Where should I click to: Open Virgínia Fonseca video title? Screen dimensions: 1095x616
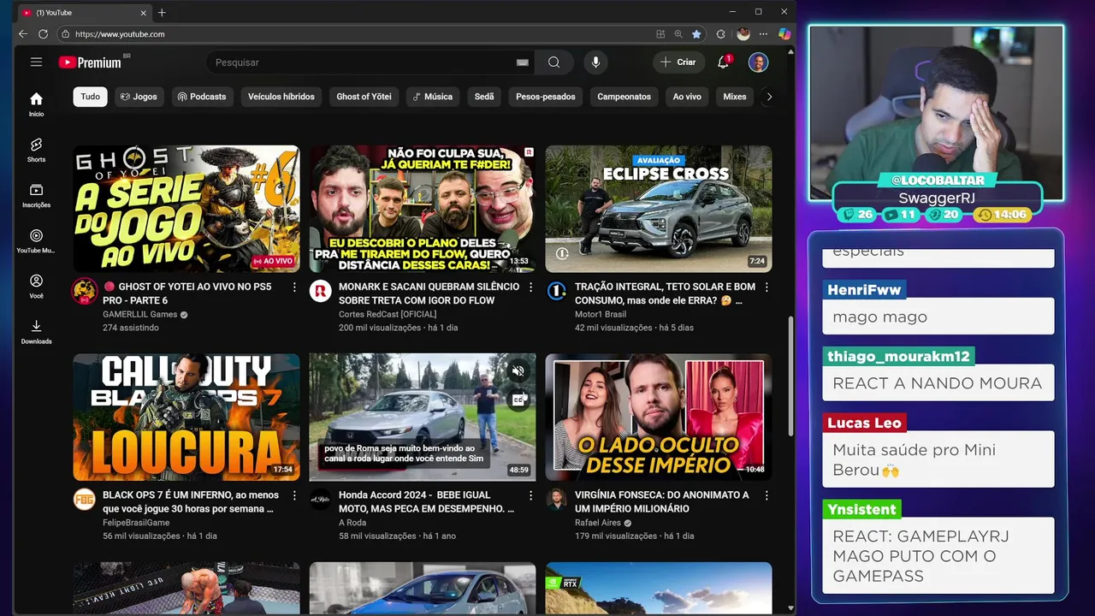point(661,501)
